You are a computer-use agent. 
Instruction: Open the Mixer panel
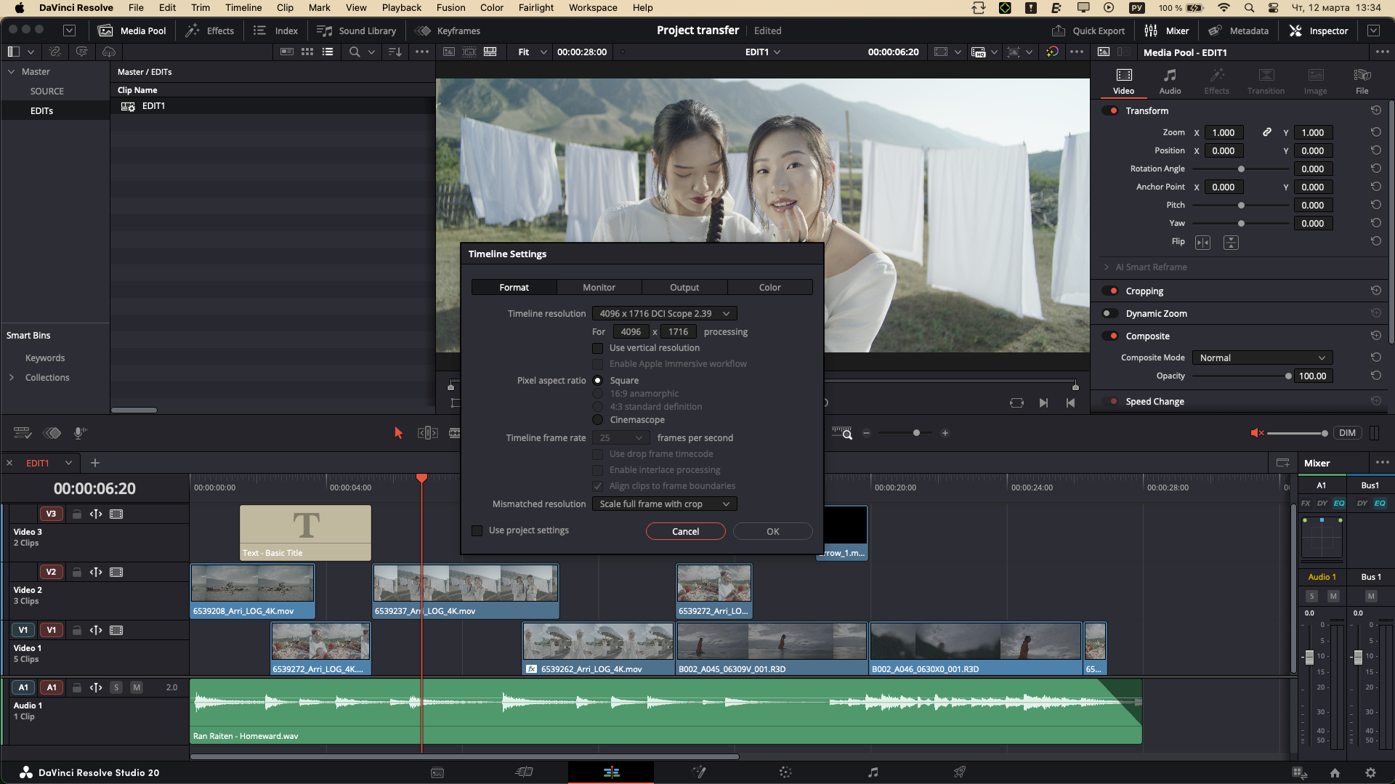(x=1168, y=31)
